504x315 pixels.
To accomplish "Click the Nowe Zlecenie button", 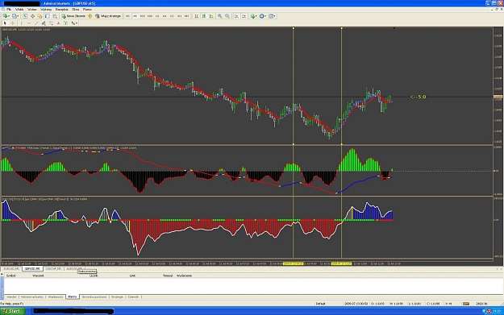I will pyautogui.click(x=73, y=16).
